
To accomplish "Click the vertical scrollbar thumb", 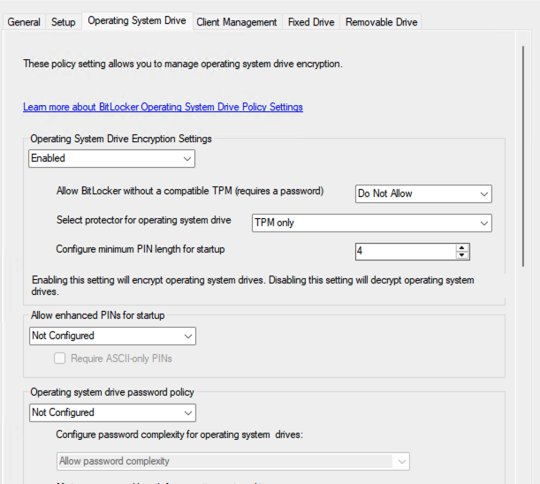I will pyautogui.click(x=523, y=156).
